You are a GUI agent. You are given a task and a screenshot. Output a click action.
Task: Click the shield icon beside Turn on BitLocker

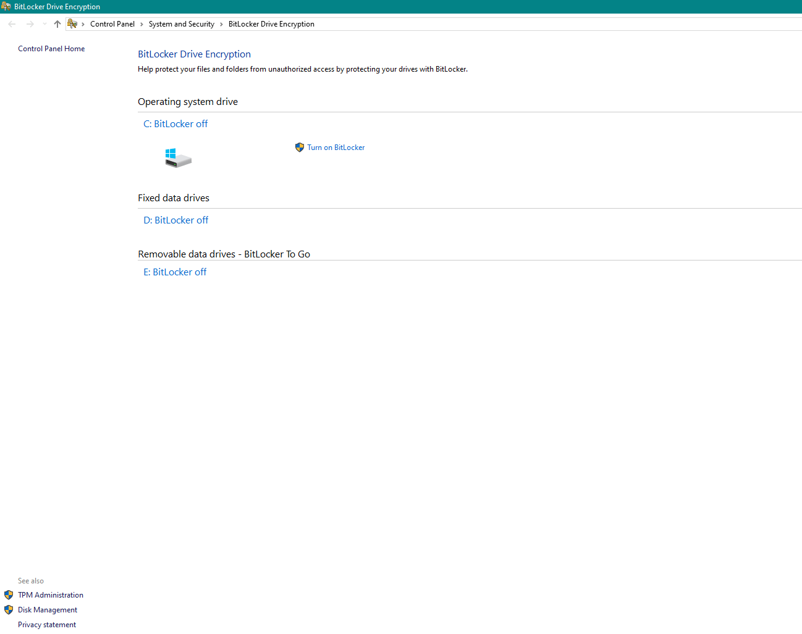pos(300,148)
